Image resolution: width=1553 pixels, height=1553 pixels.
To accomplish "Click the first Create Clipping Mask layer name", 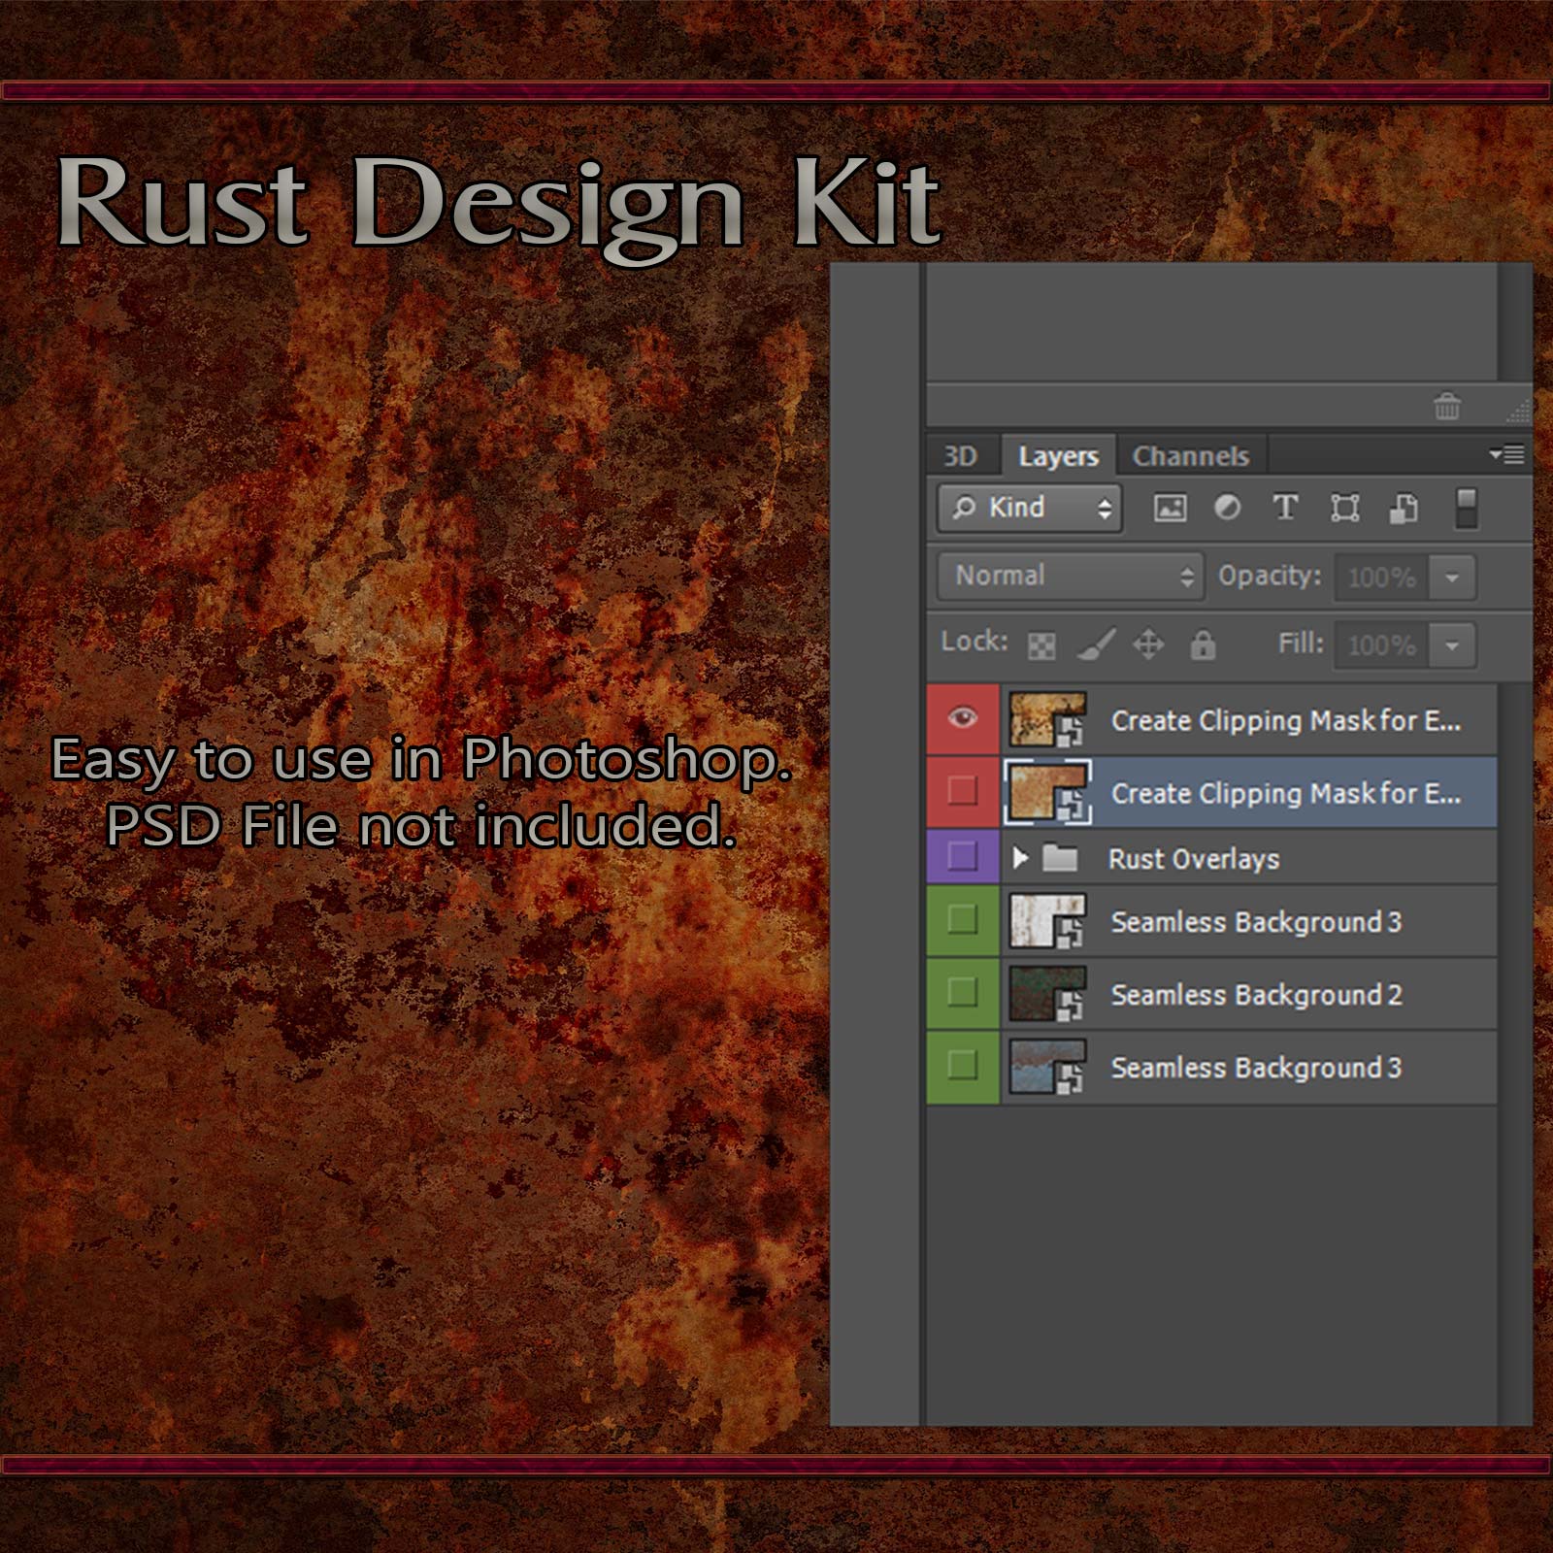I will point(1285,720).
